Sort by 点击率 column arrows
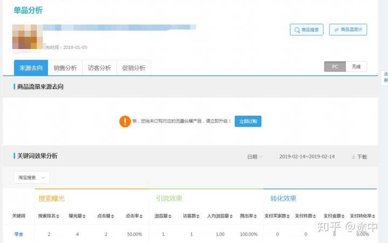This screenshot has height=243, width=388. [x=141, y=216]
